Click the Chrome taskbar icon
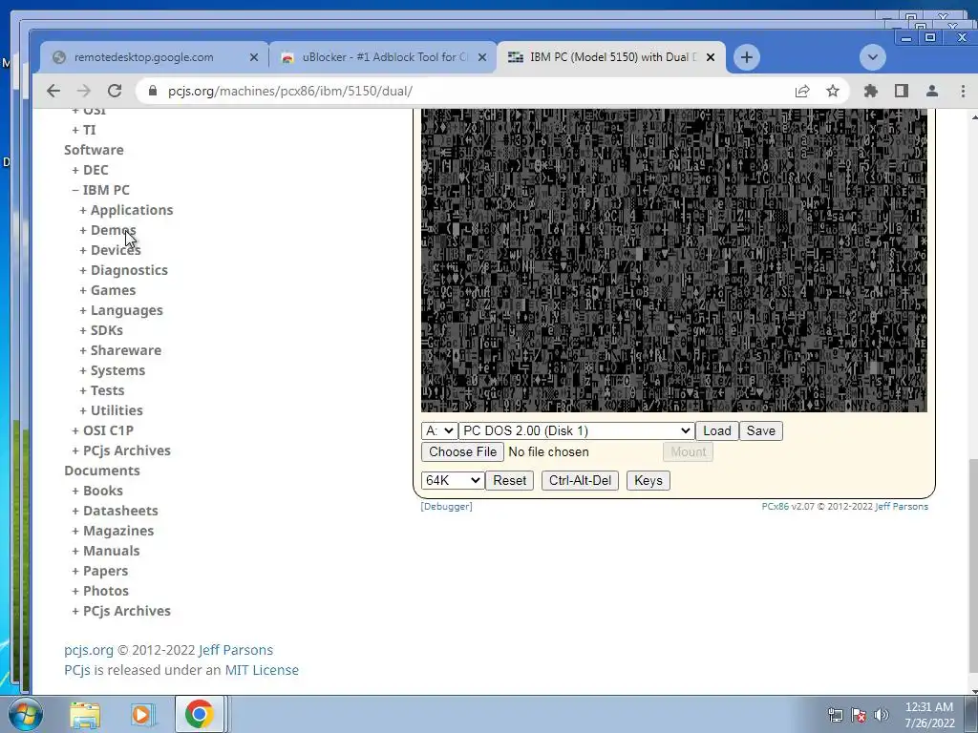 click(199, 714)
